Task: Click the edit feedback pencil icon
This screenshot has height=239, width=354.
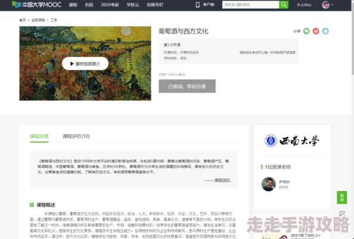Action: click(x=342, y=213)
